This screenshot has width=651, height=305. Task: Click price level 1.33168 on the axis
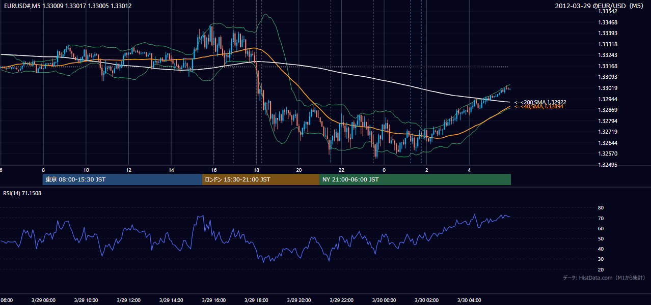pyautogui.click(x=608, y=66)
